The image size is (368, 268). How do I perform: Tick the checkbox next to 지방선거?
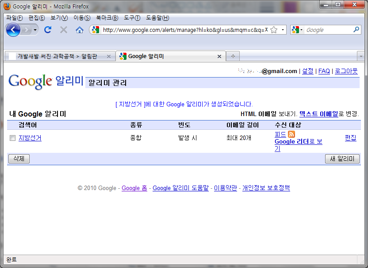point(12,138)
